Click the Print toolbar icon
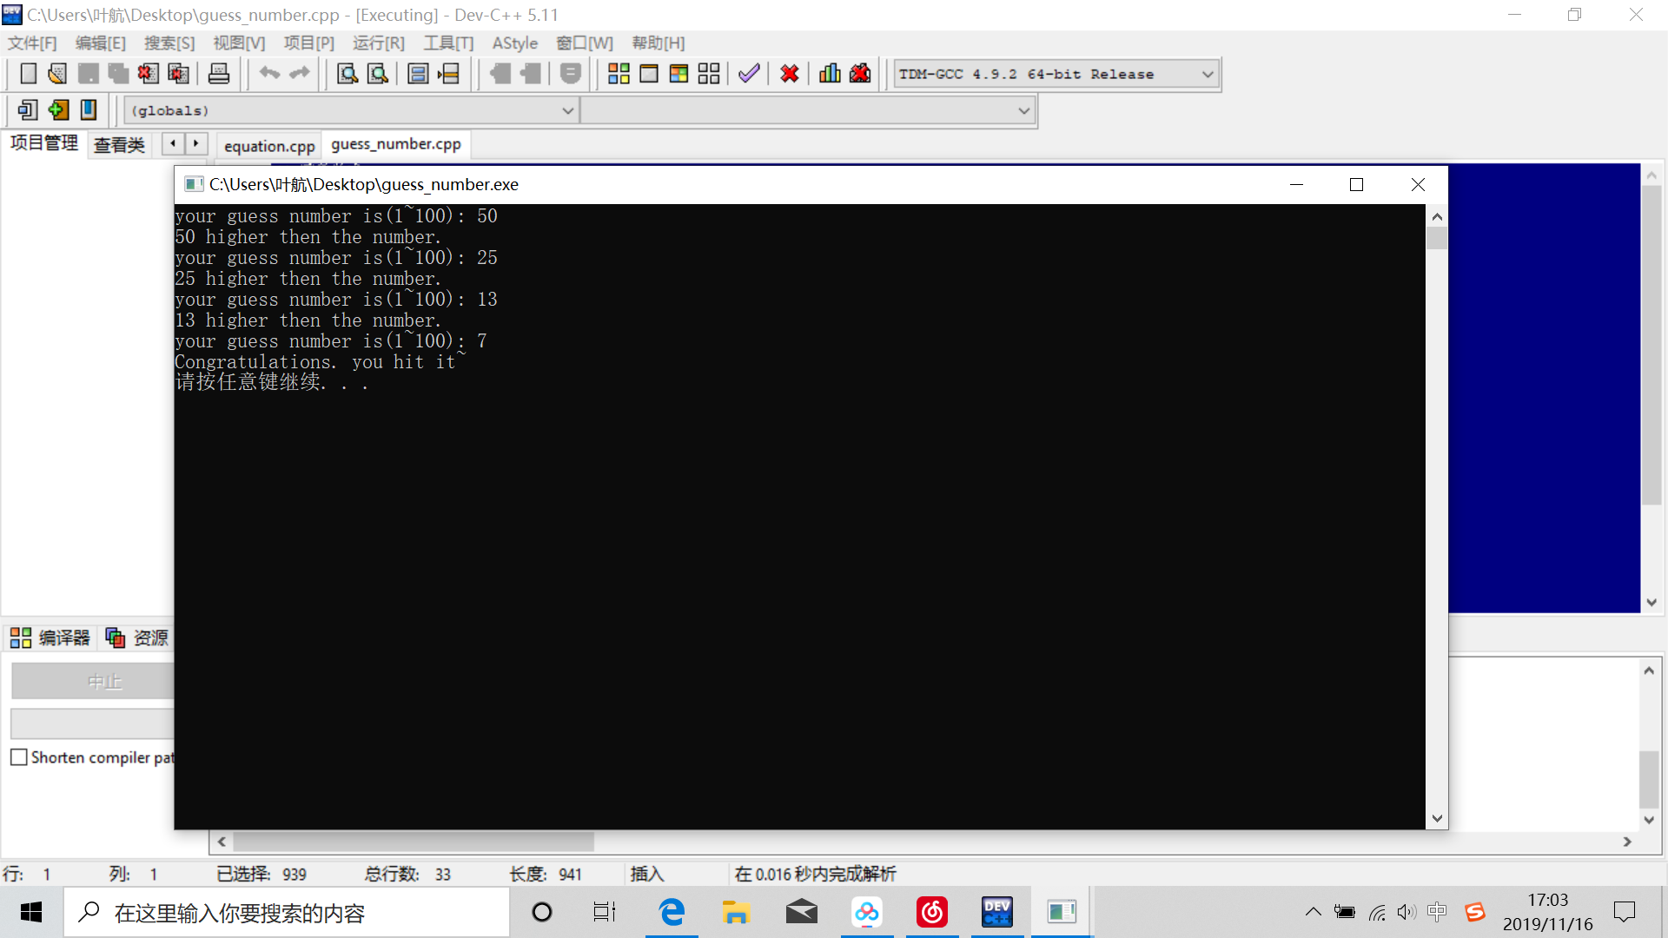This screenshot has width=1668, height=938. [x=219, y=74]
